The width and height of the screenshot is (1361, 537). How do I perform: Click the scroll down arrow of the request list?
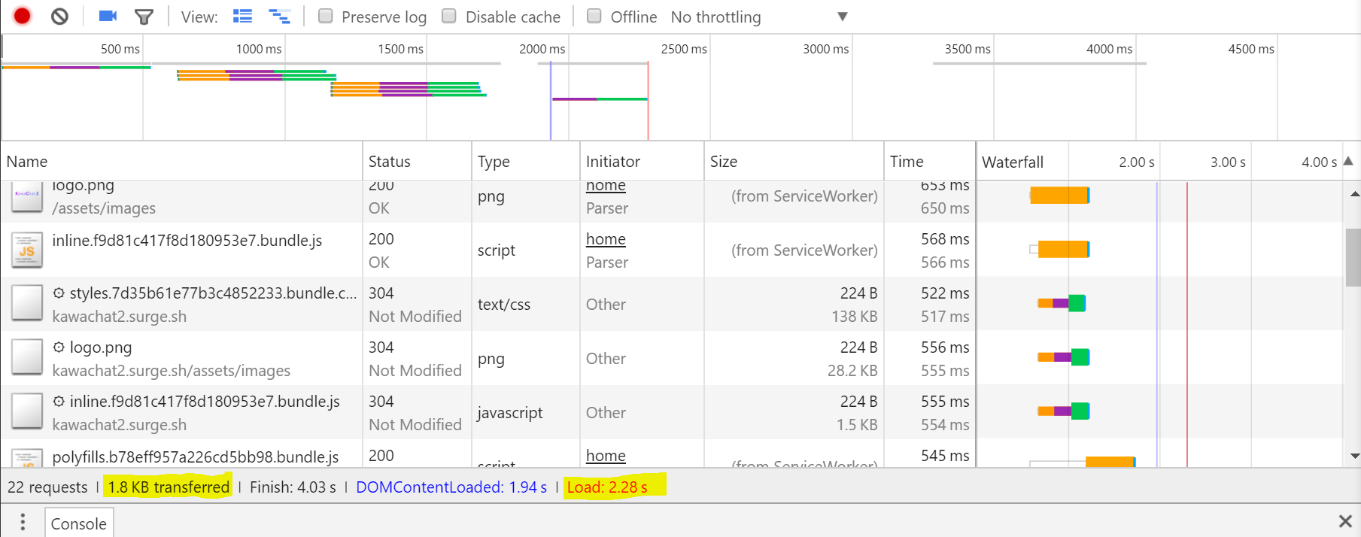[x=1354, y=456]
